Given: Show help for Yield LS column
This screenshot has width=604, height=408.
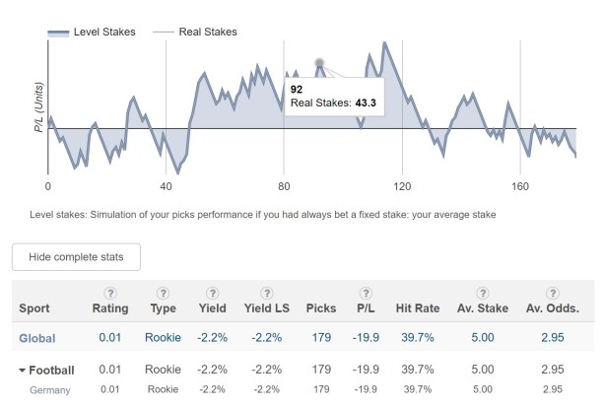Looking at the screenshot, I should pyautogui.click(x=266, y=293).
